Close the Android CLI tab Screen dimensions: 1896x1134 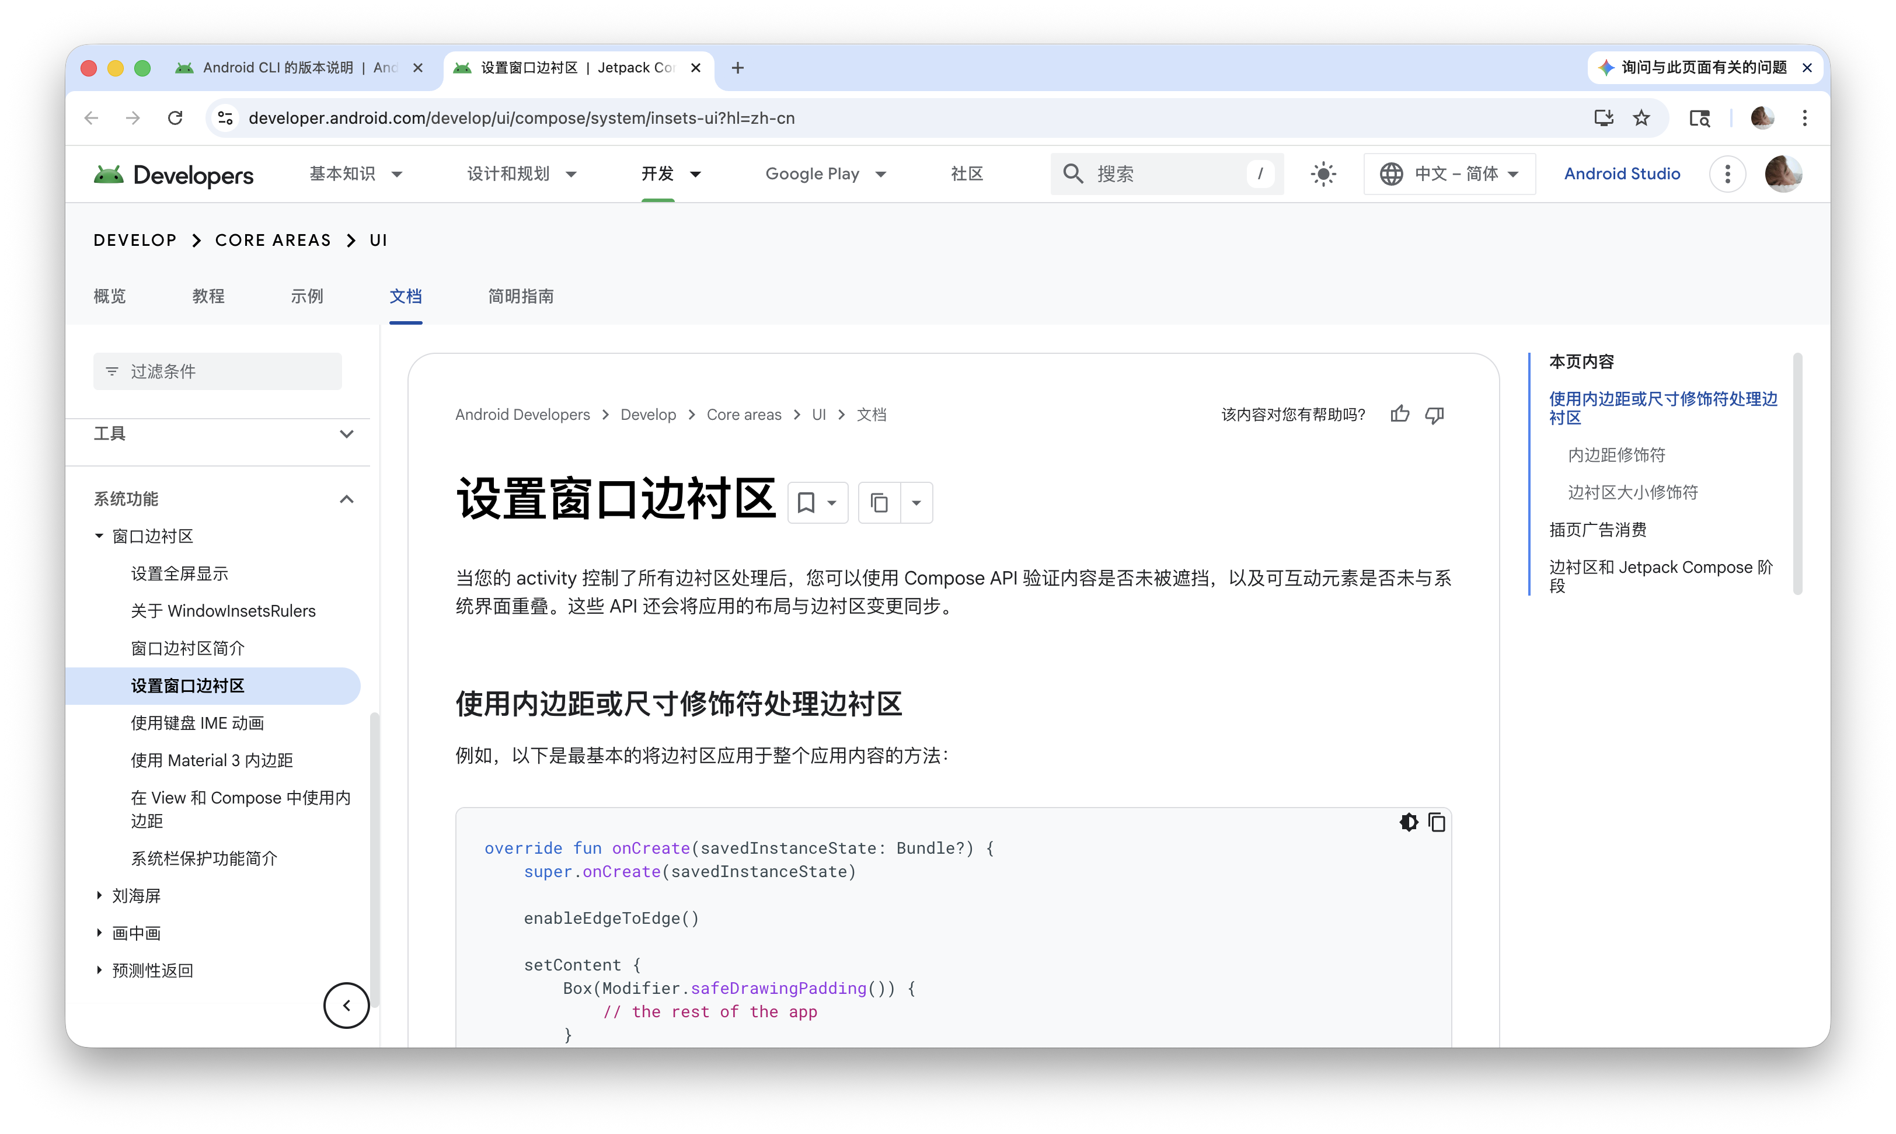(418, 68)
